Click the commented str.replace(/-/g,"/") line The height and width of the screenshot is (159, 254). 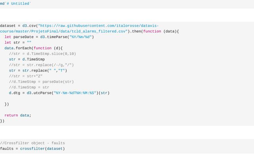41,65
